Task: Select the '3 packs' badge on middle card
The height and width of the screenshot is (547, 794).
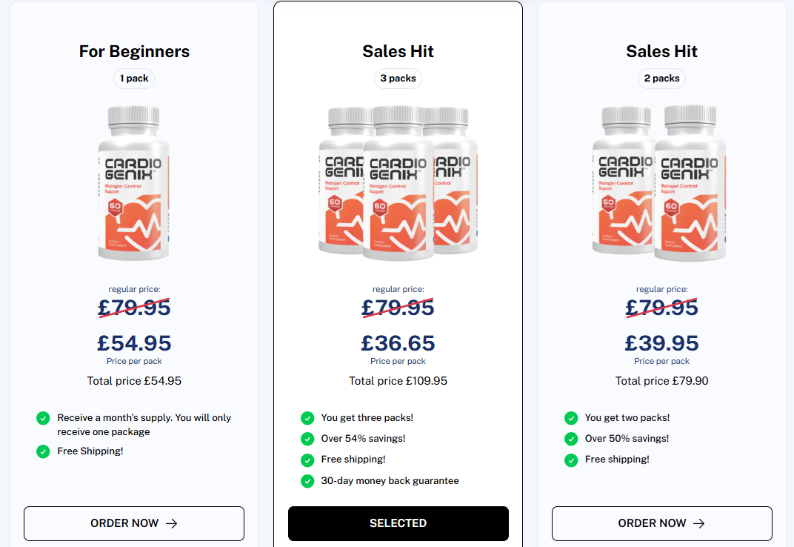Action: [398, 78]
